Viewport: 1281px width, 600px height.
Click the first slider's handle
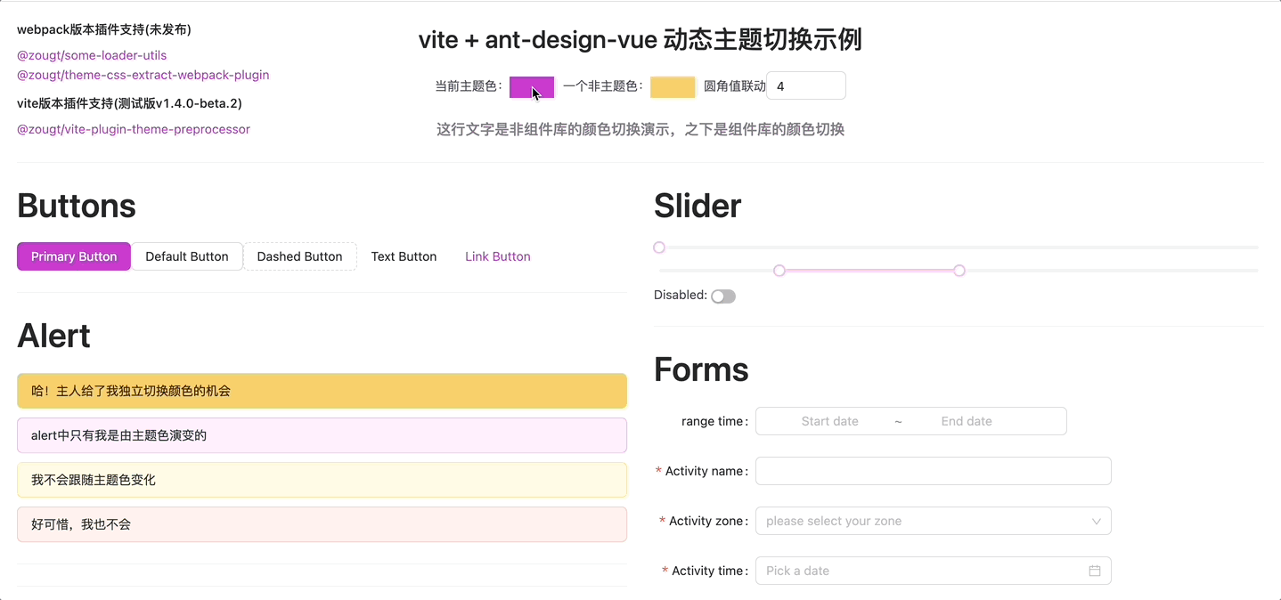coord(659,247)
